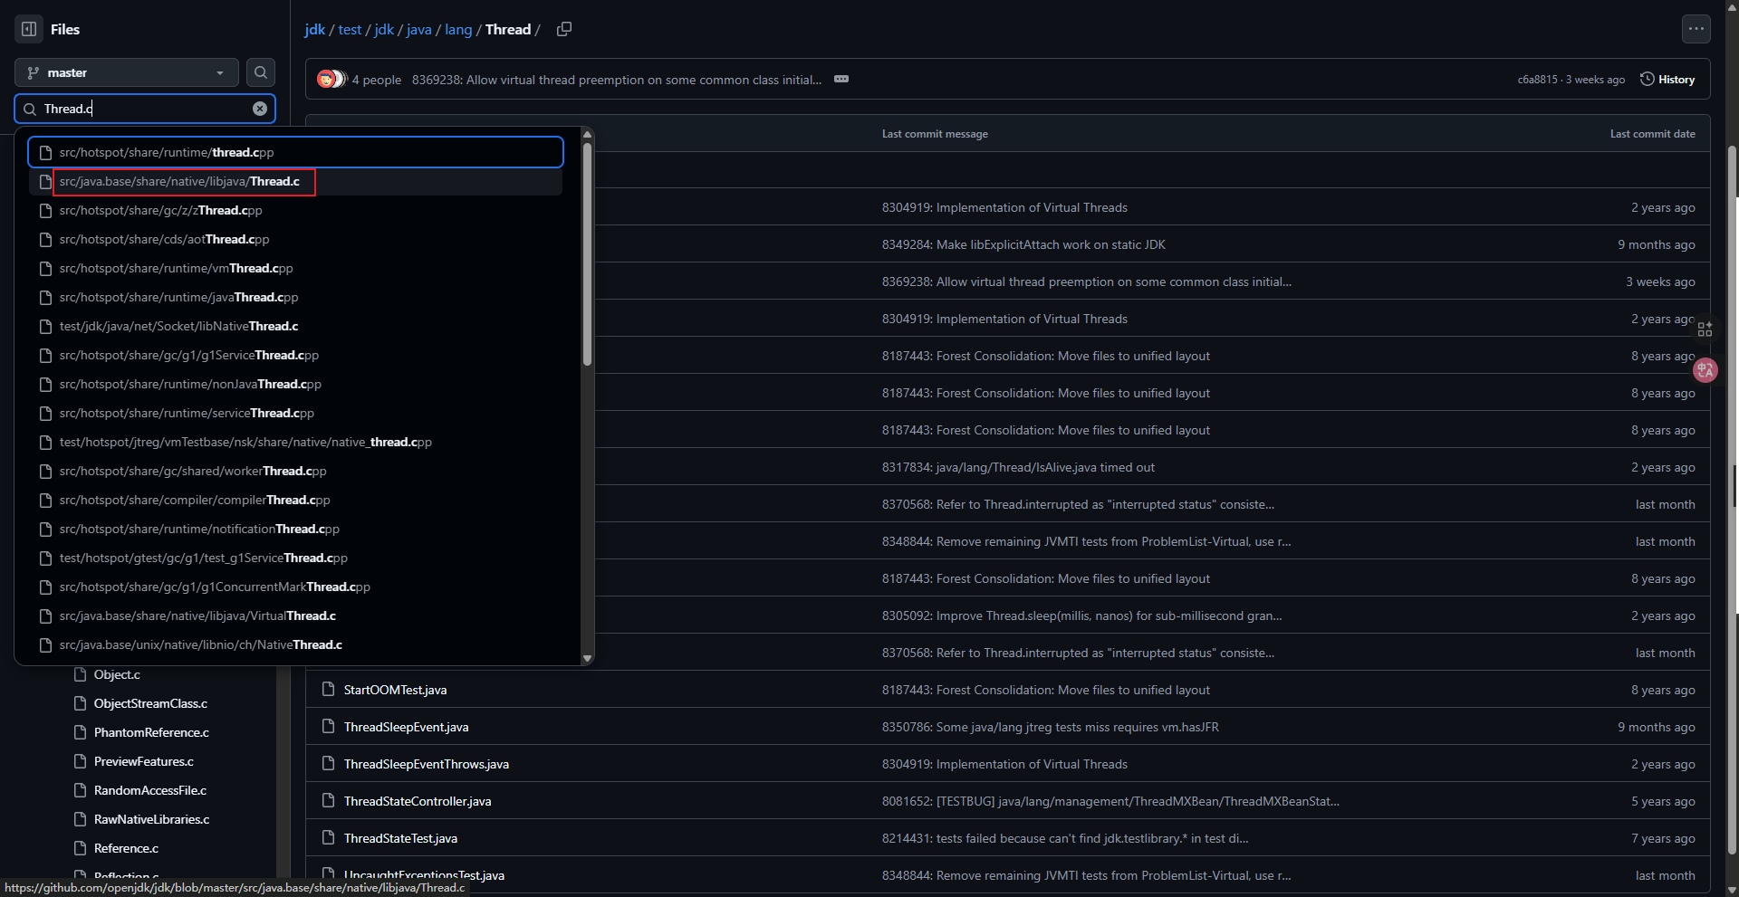Select vmThread.cpp search result
This screenshot has width=1739, height=897.
[295, 268]
